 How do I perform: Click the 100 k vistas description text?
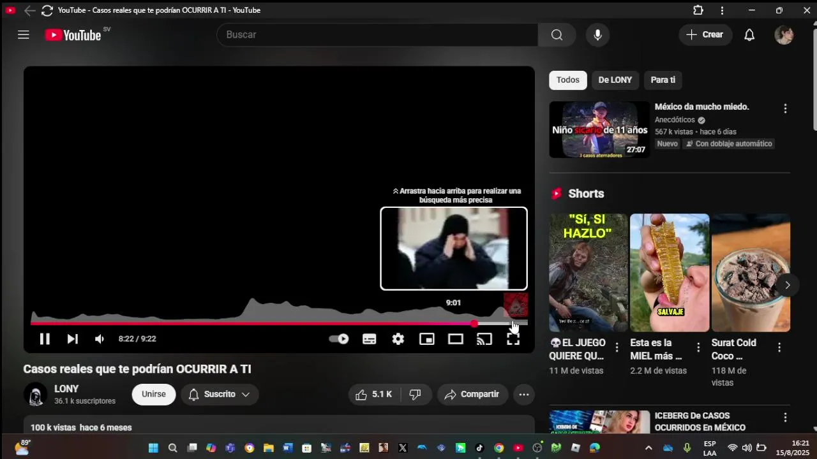click(x=81, y=428)
